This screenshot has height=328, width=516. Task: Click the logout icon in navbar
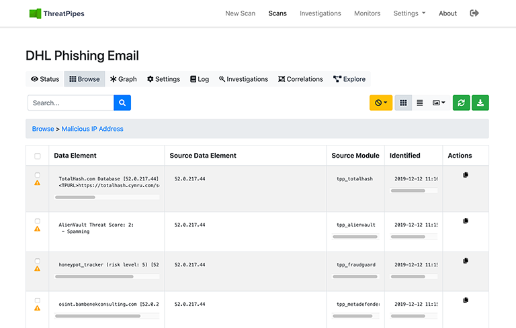(x=474, y=13)
